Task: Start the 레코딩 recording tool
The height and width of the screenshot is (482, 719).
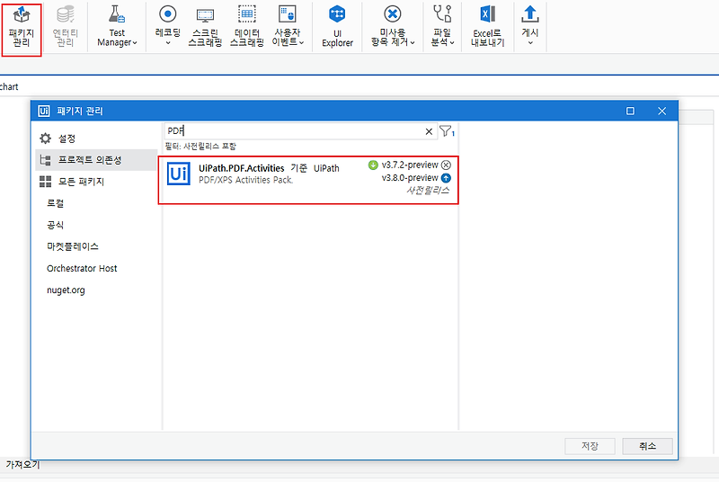Action: click(x=168, y=26)
